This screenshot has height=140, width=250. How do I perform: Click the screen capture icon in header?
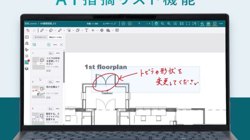[x=194, y=24]
